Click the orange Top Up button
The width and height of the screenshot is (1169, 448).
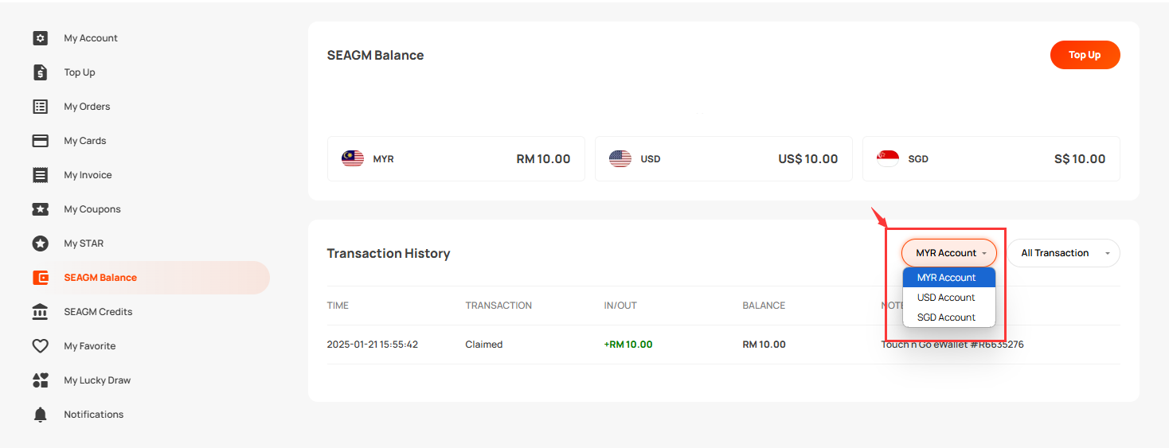pos(1085,55)
